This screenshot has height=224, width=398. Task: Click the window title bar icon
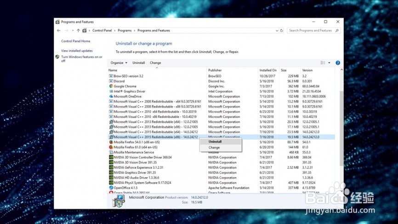57,22
